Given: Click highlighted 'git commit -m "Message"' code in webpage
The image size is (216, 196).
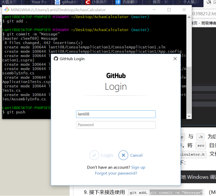Looking at the screenshot, I should point(176,193).
